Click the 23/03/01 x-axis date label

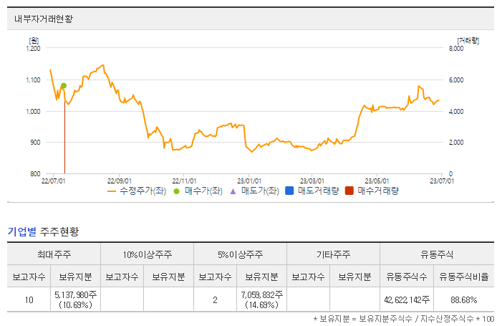pyautogui.click(x=312, y=181)
